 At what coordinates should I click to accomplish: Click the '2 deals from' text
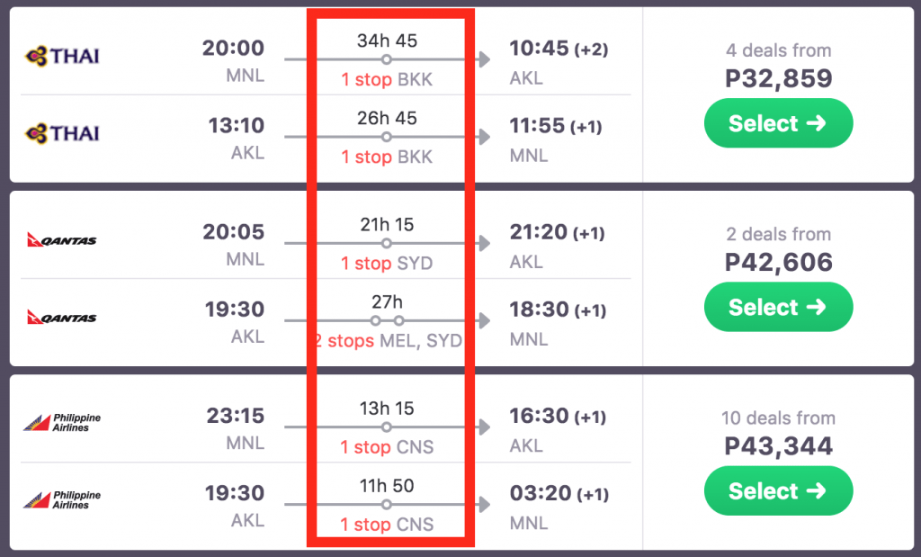[x=778, y=234]
